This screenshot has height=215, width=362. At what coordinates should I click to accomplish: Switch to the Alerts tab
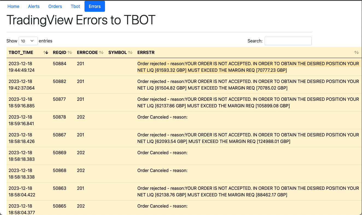coord(34,6)
